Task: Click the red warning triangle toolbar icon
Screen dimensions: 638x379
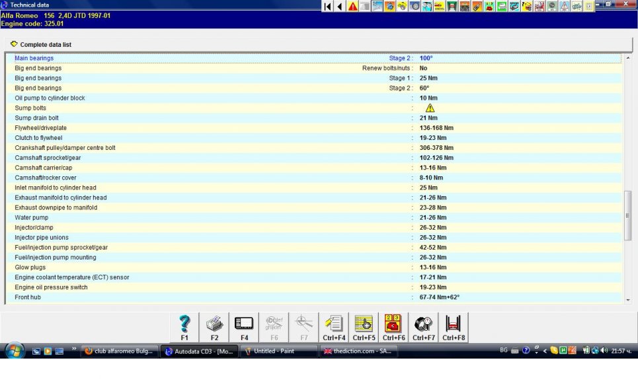Action: pos(353,7)
